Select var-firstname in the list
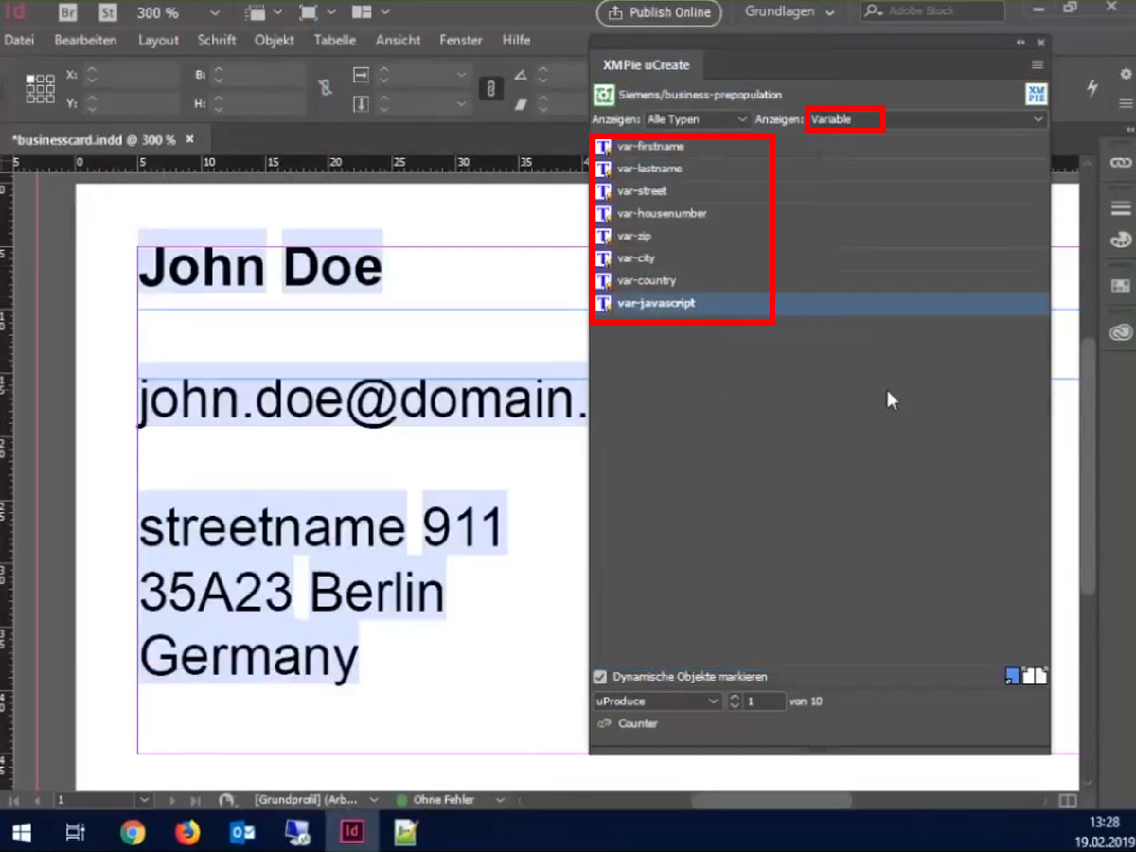1136x852 pixels. pyautogui.click(x=820, y=147)
